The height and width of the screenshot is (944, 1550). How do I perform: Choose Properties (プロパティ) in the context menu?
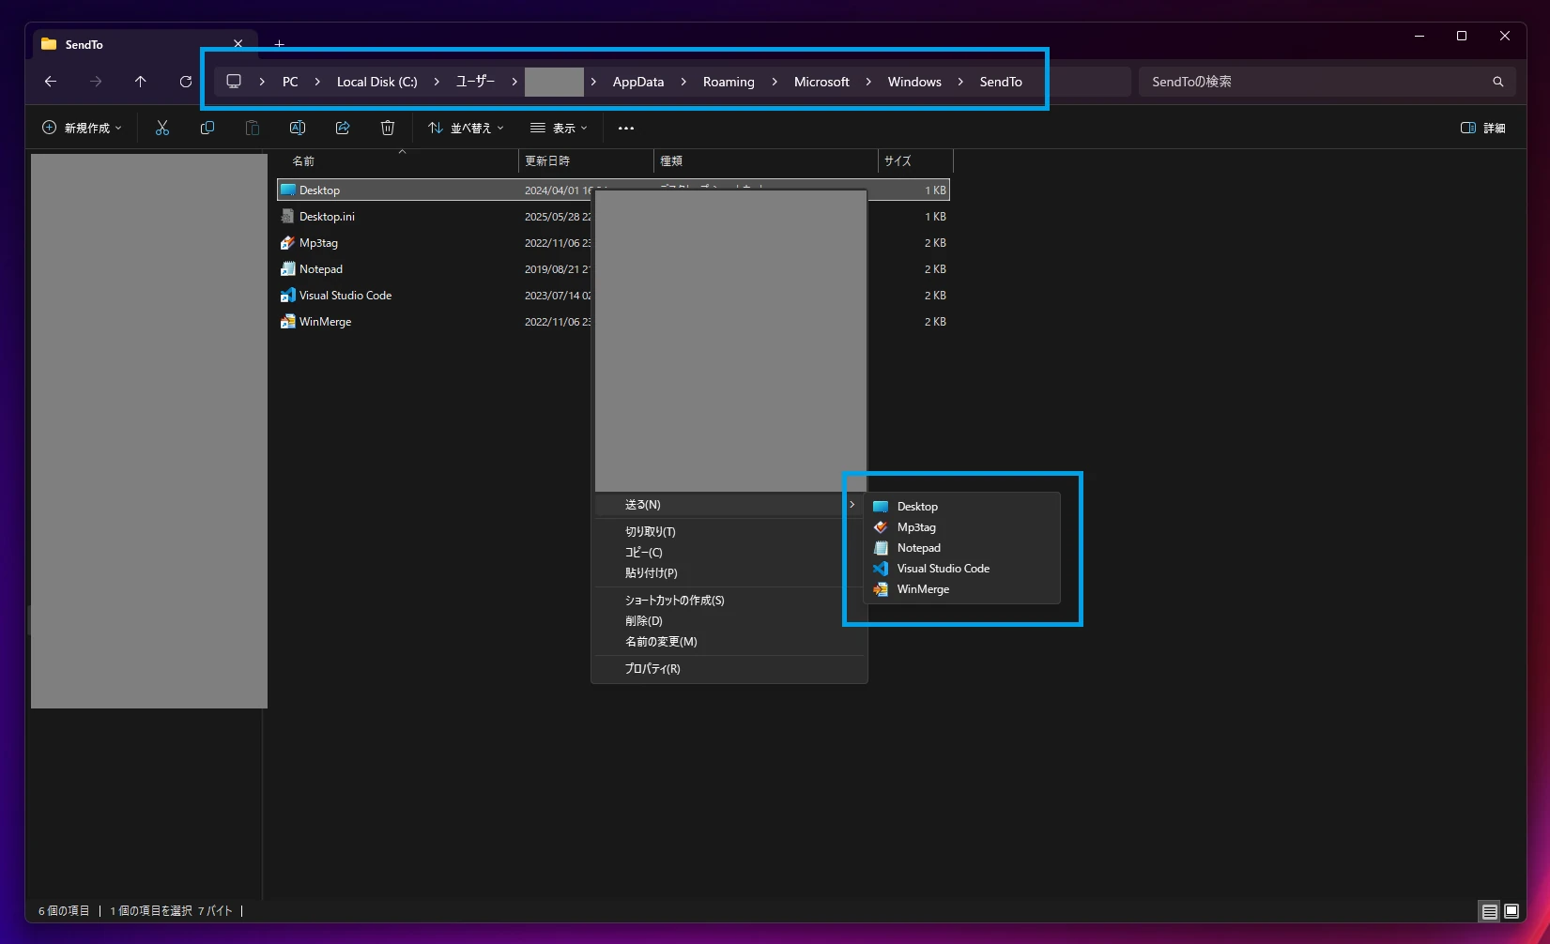click(652, 669)
